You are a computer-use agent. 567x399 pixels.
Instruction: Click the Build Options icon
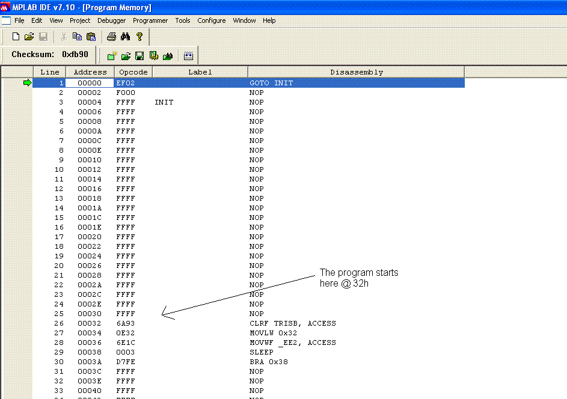(x=154, y=56)
